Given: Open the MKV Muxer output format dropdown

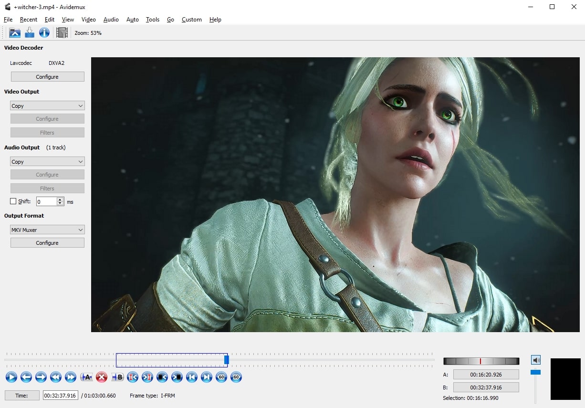Looking at the screenshot, I should coord(47,230).
